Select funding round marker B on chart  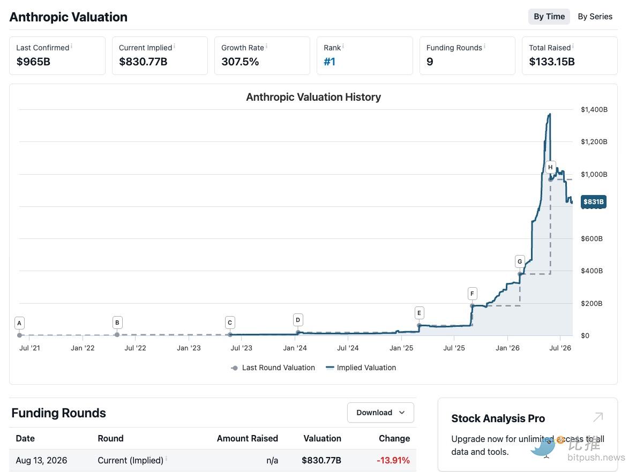tap(117, 323)
